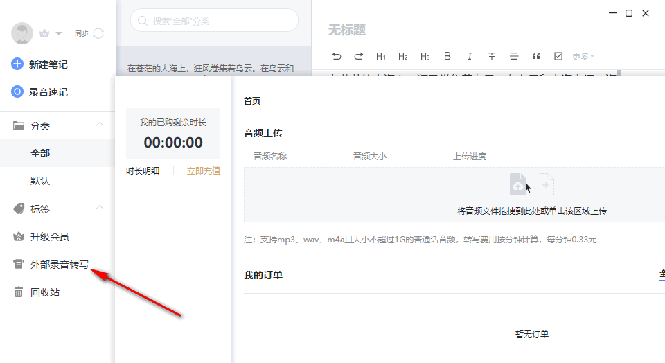Collapse the 标签 tags section
Screen dimensions: 665x363
tap(100, 208)
